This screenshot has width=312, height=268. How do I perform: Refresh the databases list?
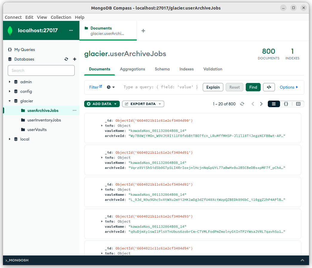[x=66, y=59]
